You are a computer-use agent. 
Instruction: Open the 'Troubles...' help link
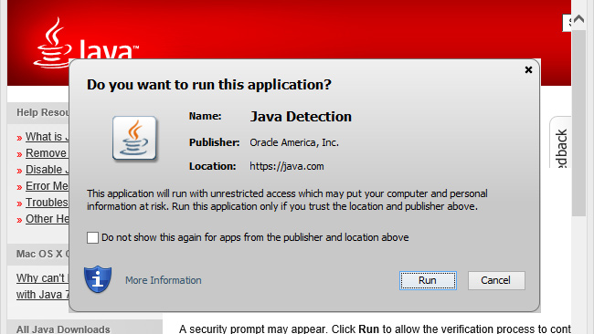47,203
